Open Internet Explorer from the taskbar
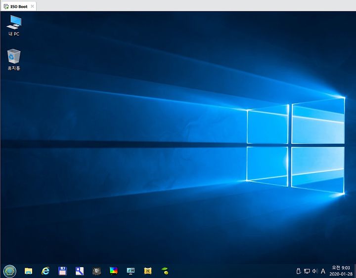Image resolution: width=356 pixels, height=278 pixels. coord(45,271)
